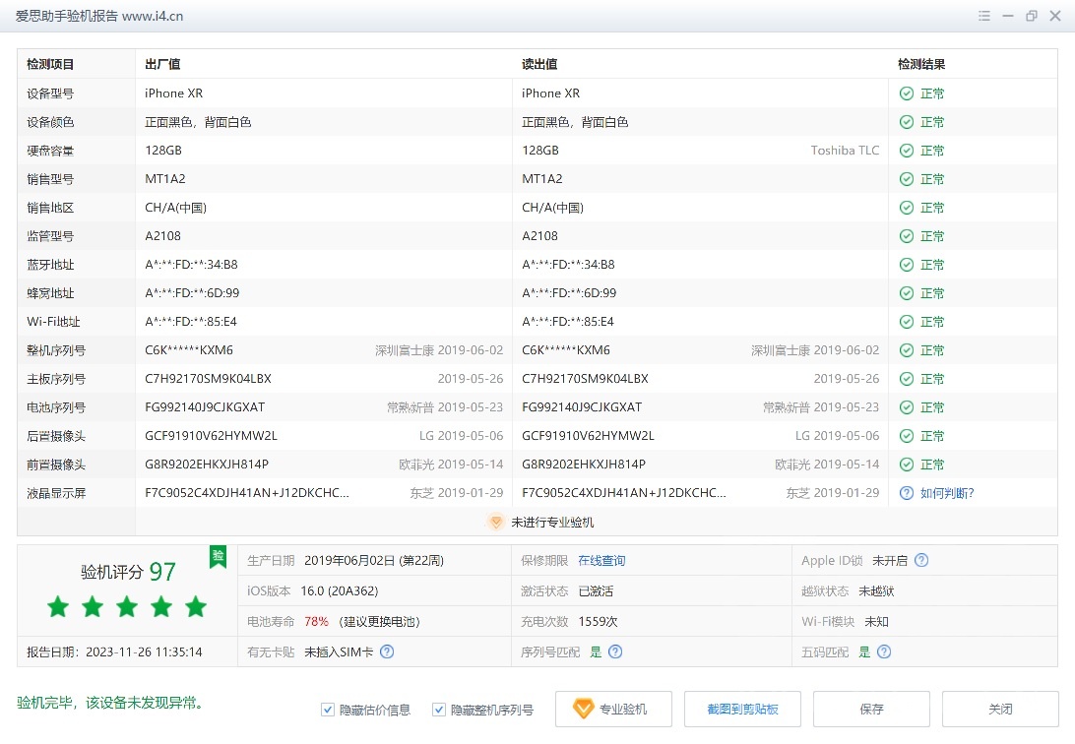The image size is (1075, 744).
Task: Click the yellow shield icon beside 未进行专业验机
Action: pyautogui.click(x=496, y=523)
